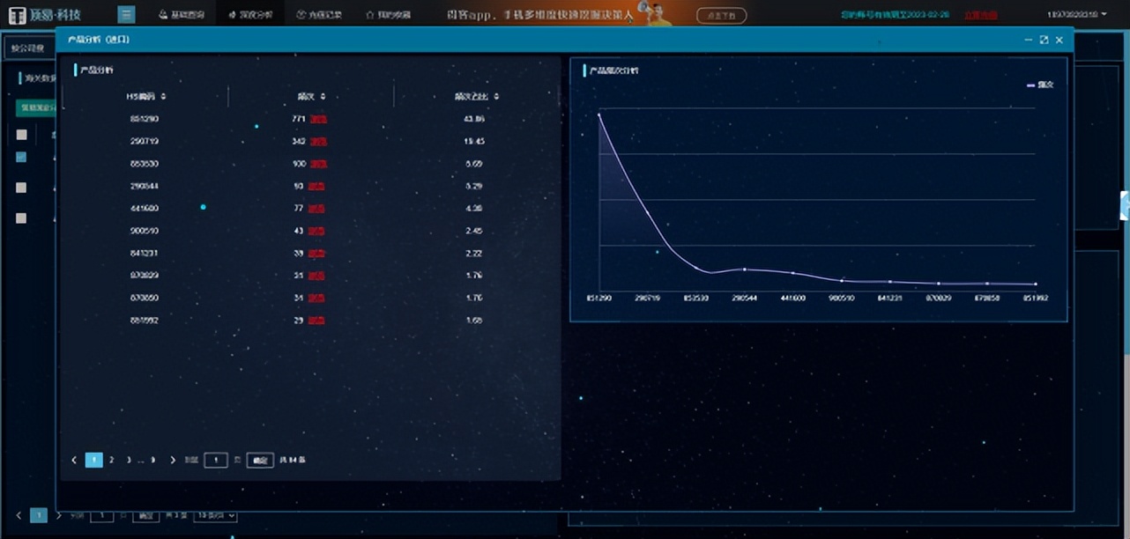
Task: Click the company search field in background
Action: (x=29, y=48)
